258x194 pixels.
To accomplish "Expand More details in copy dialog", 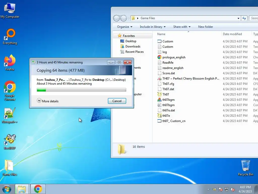I will pos(48,101).
